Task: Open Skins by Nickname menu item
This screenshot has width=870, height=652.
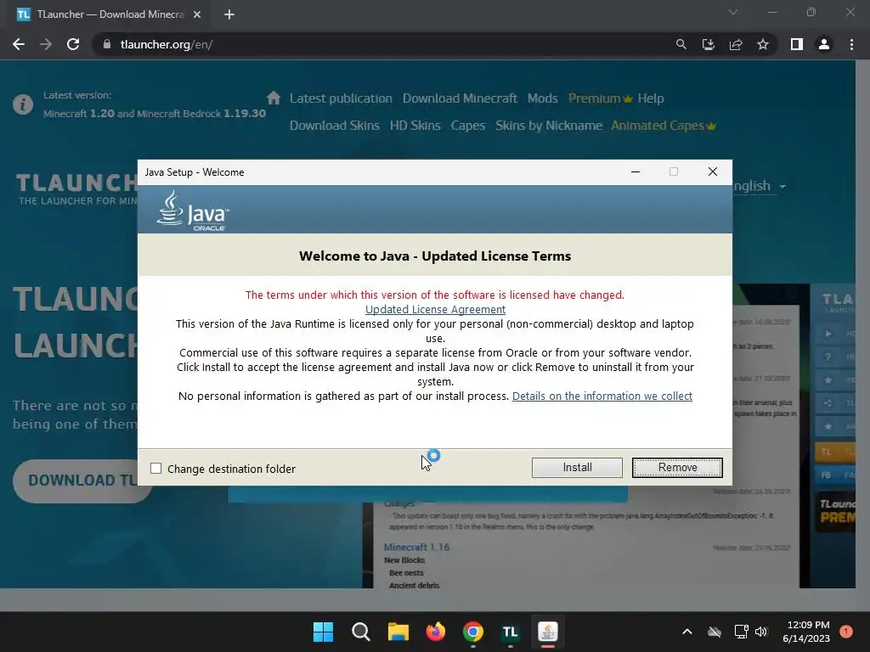Action: (x=549, y=126)
